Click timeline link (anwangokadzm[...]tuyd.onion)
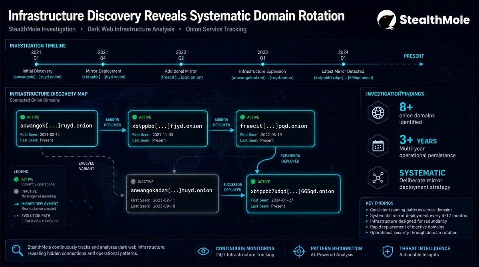The width and height of the screenshot is (479, 267). 263,78
